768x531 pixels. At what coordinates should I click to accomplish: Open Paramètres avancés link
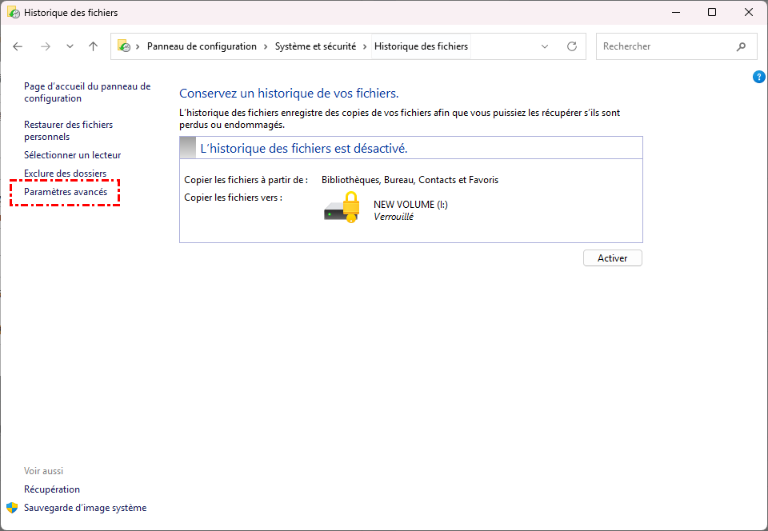click(x=66, y=192)
